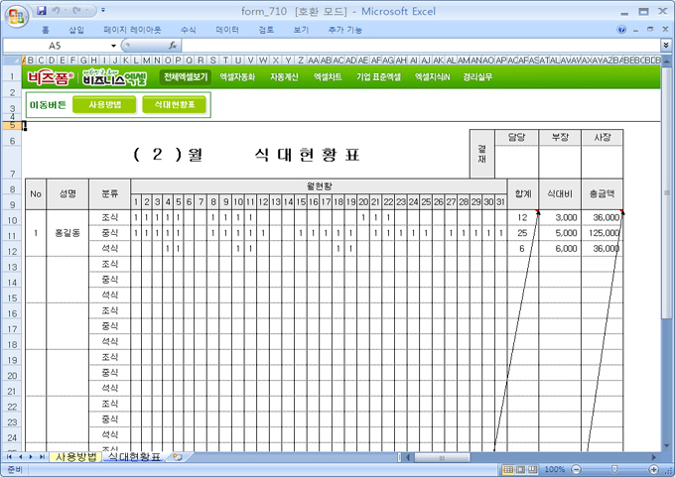Image resolution: width=675 pixels, height=477 pixels.
Task: Save the workbook using the quick access icon
Action: pos(42,11)
